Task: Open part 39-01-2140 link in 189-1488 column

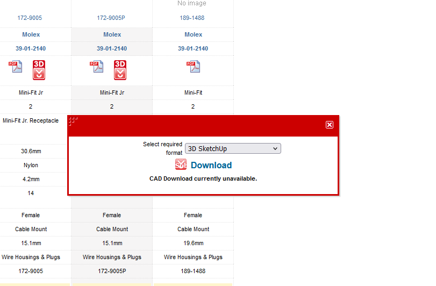Action: click(x=193, y=48)
